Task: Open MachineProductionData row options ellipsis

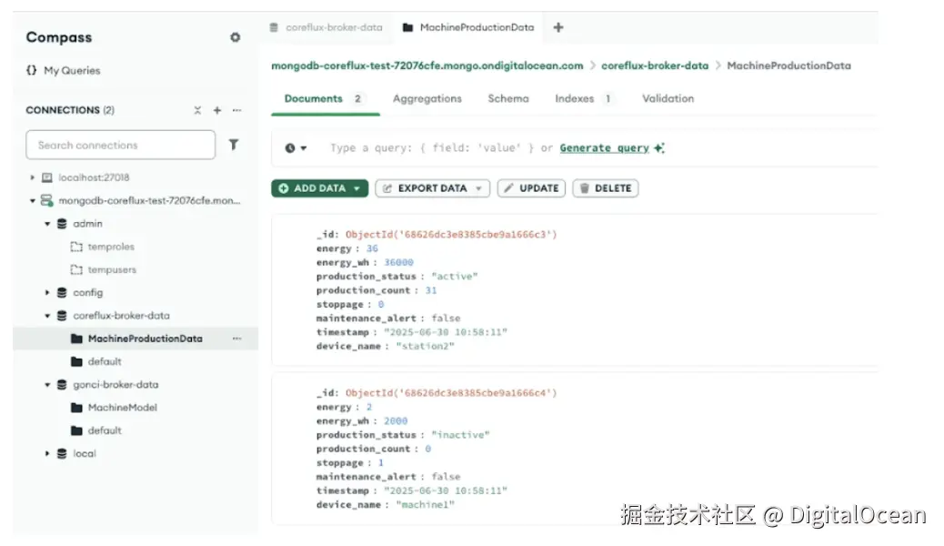Action: (236, 339)
